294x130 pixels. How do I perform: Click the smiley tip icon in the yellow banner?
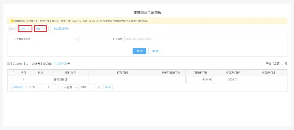pyautogui.click(x=12, y=21)
